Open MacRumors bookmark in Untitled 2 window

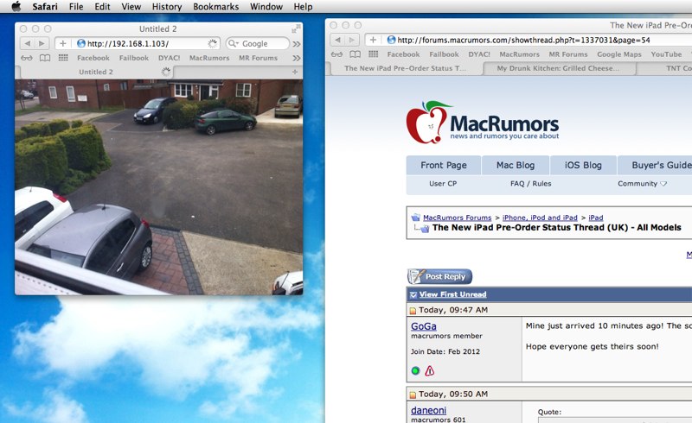(x=209, y=58)
